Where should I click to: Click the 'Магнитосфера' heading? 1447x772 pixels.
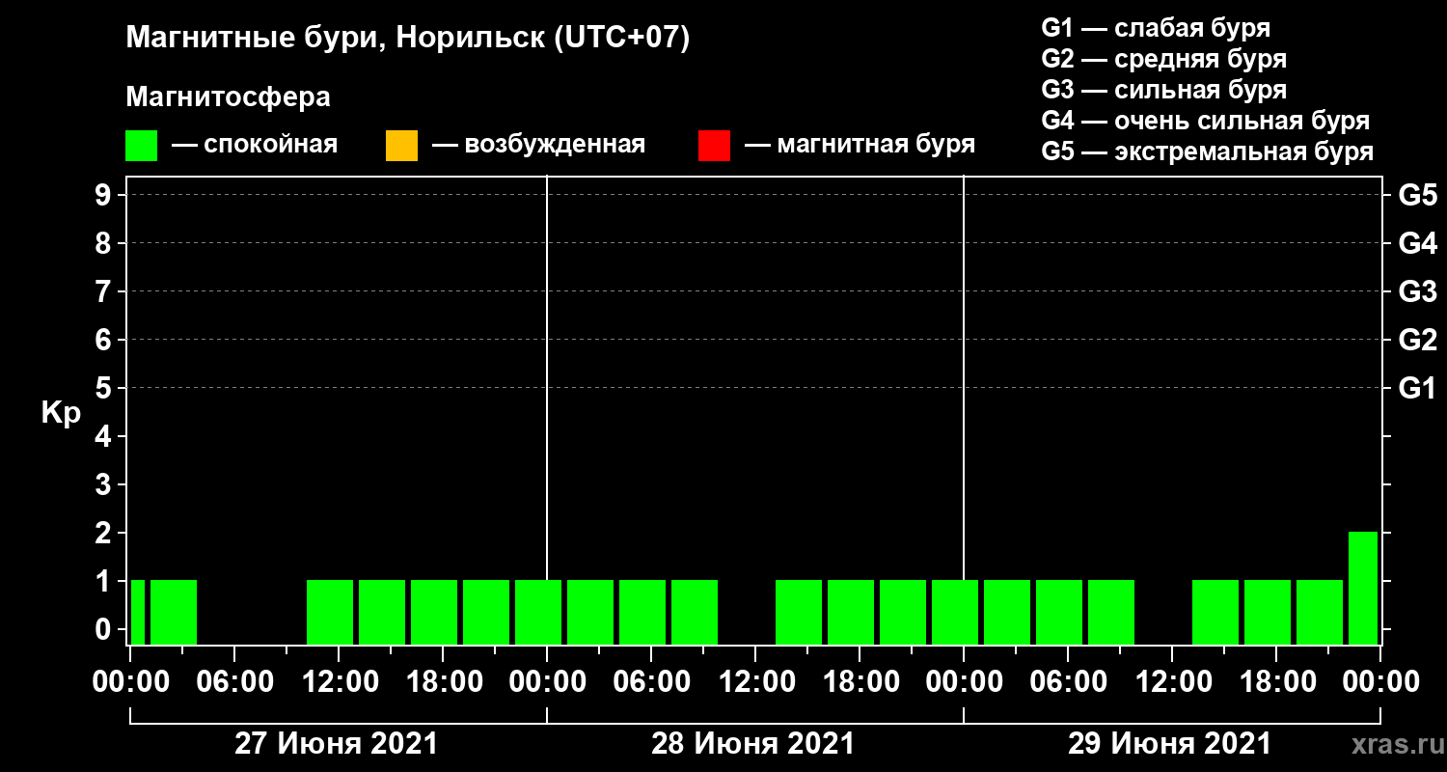pos(228,97)
